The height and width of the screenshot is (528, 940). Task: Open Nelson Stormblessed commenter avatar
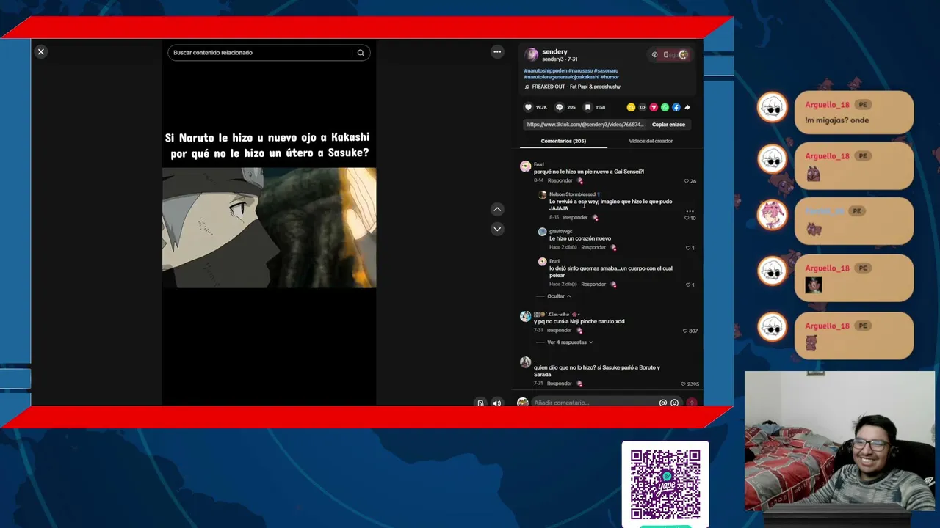[543, 196]
